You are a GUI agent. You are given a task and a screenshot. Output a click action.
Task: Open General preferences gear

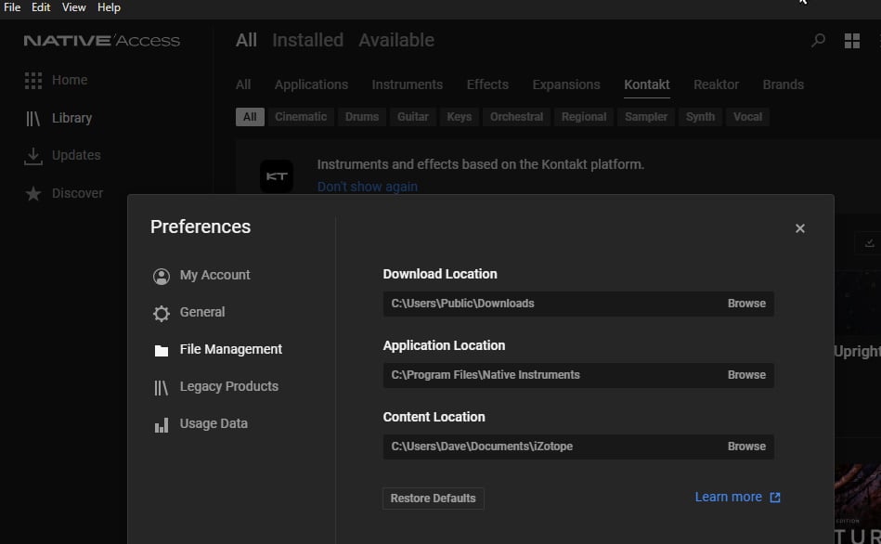click(x=162, y=313)
